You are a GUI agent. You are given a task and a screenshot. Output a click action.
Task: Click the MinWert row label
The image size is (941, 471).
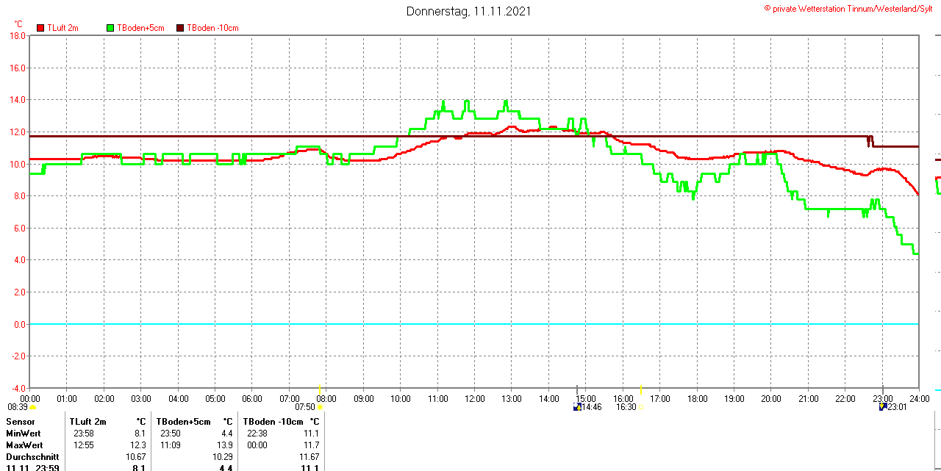pos(24,434)
